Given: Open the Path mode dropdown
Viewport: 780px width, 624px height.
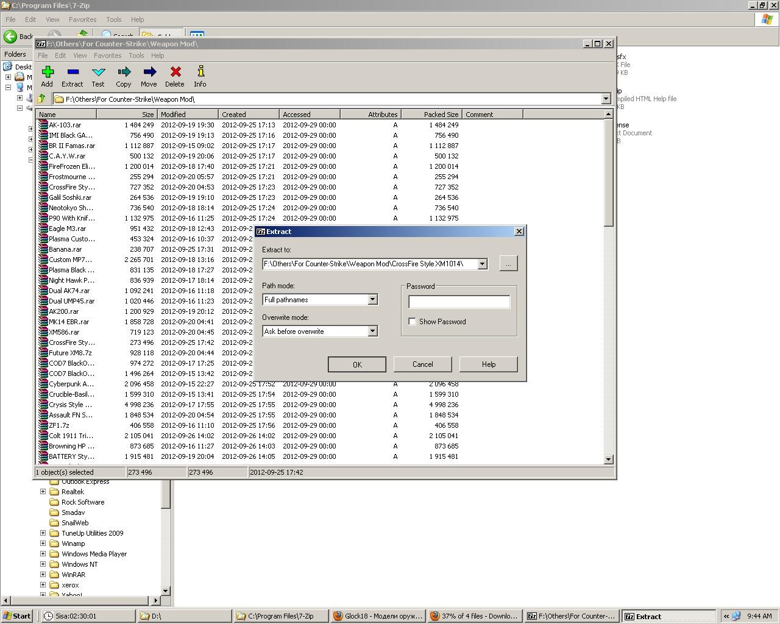Looking at the screenshot, I should coord(372,300).
